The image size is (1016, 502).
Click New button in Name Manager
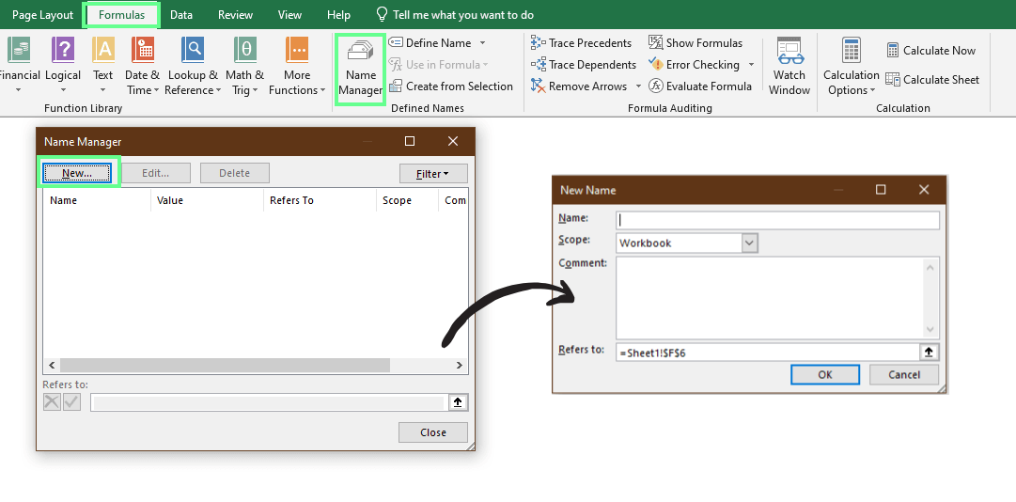(x=77, y=173)
